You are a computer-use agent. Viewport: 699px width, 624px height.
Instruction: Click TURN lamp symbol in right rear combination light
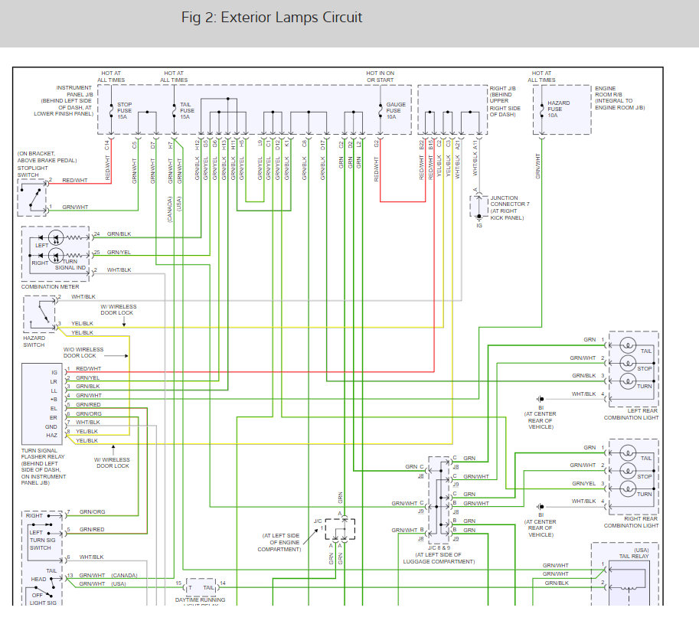coord(628,489)
